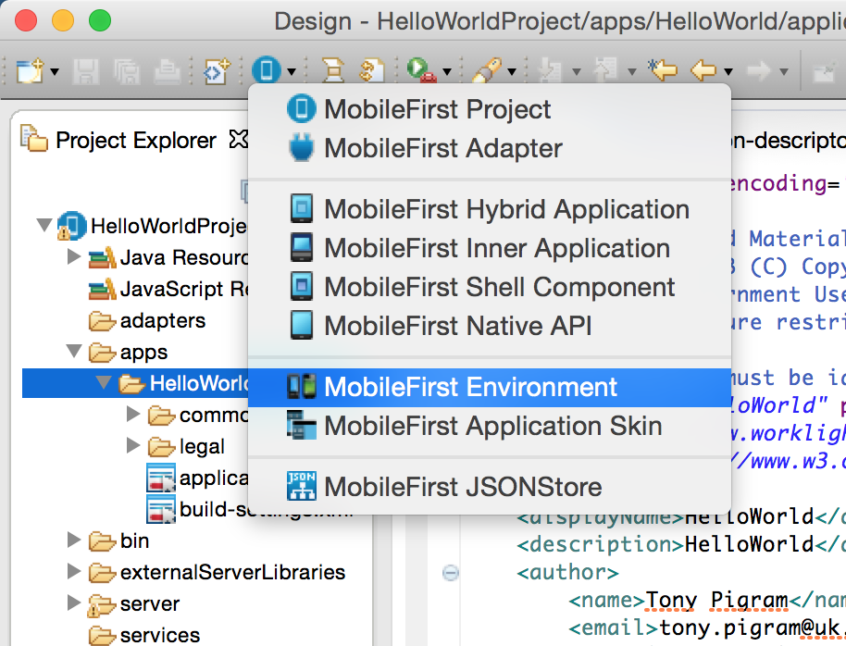Select MobileFirst Environment menu item
The height and width of the screenshot is (646, 846).
pyautogui.click(x=490, y=388)
